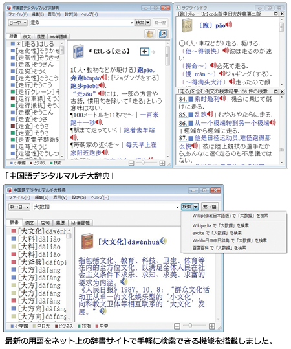Click the back arrow beside はしる【走る】
291x349 pixels.
[145, 52]
